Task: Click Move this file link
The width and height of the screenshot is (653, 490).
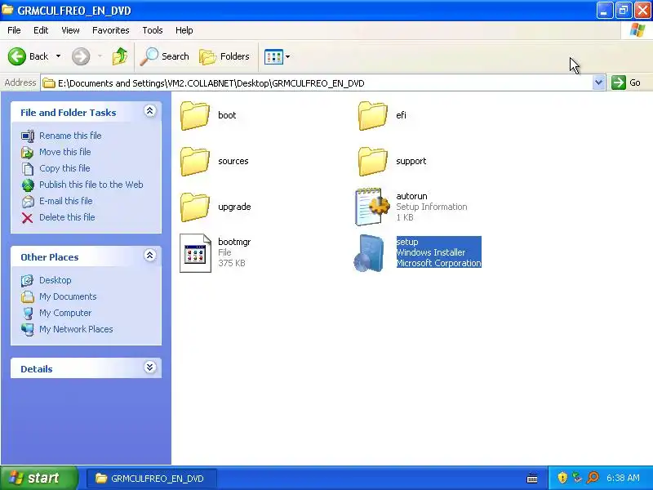Action: coord(65,152)
